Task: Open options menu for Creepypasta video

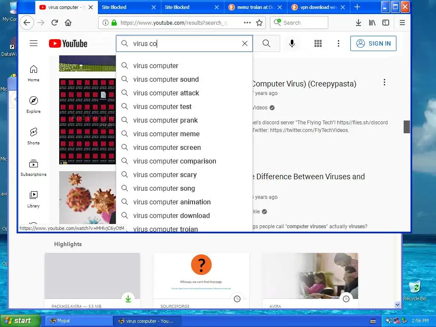Action: click(384, 82)
